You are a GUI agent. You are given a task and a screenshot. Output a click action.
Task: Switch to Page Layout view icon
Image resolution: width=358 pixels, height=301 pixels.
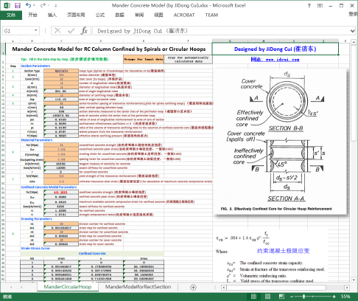[x=267, y=297]
